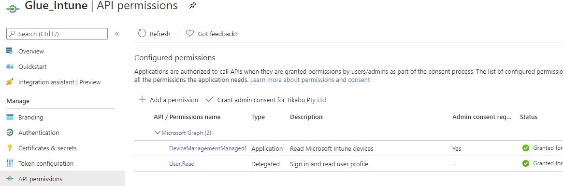Screen dimensions: 563x186
Task: Click the Refresh circular arrow icon
Action: click(142, 33)
